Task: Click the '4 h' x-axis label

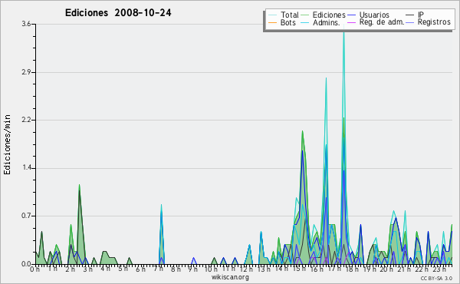Action: point(105,269)
